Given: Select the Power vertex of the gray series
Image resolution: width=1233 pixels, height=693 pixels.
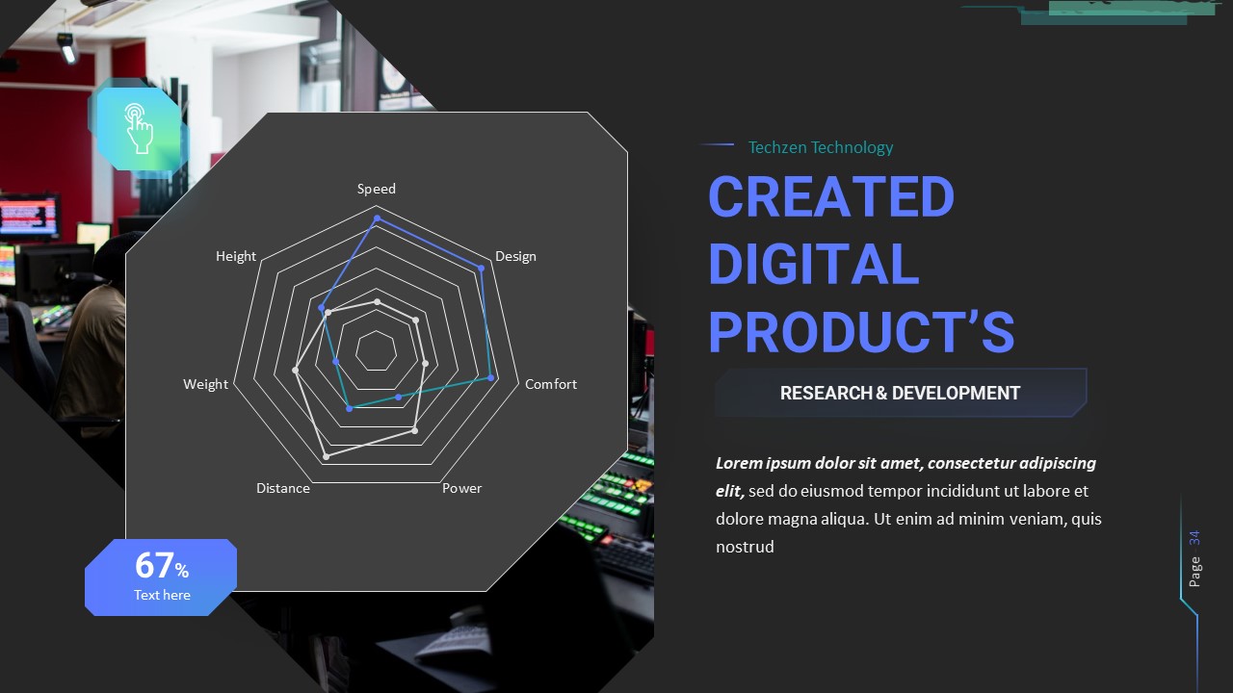Looking at the screenshot, I should point(414,430).
